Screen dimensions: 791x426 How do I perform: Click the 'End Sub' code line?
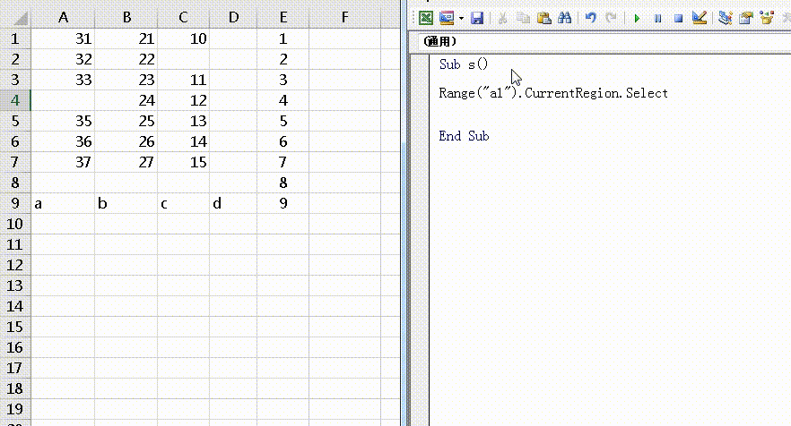(x=464, y=136)
